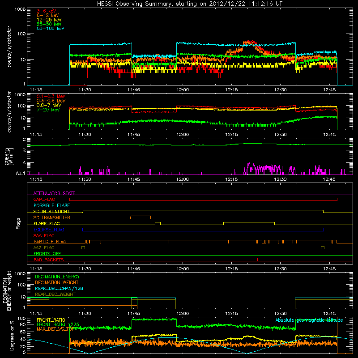Select the 3-6 keV legend label
The image size is (358, 358).
click(x=47, y=11)
